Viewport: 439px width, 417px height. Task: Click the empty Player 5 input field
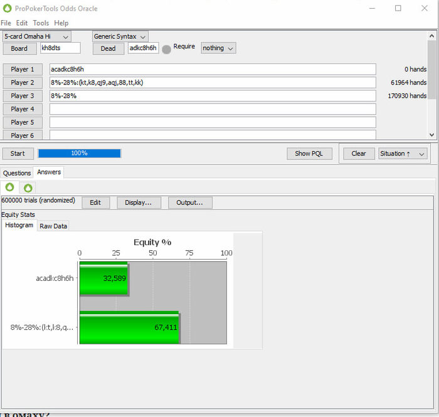coord(213,122)
